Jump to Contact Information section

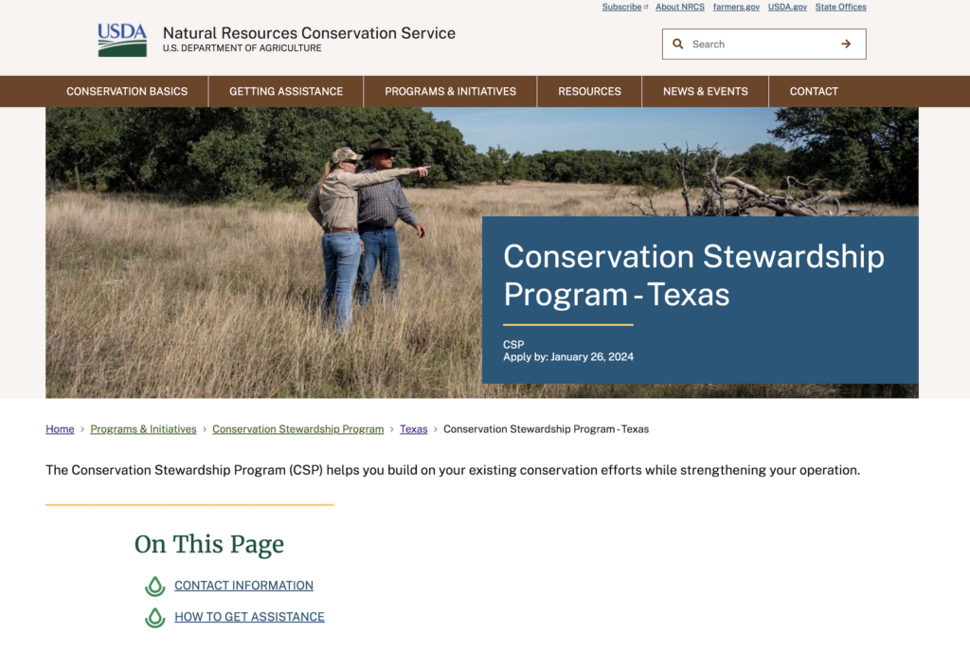coord(243,586)
